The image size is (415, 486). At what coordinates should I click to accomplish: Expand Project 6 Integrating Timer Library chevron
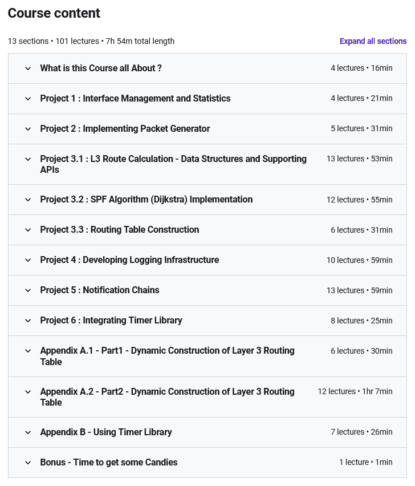(28, 321)
